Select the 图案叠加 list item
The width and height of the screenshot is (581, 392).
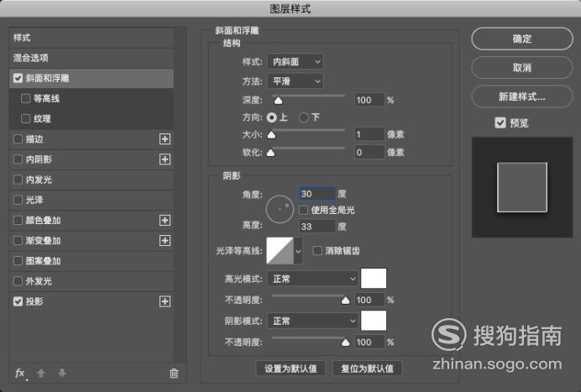tap(92, 261)
